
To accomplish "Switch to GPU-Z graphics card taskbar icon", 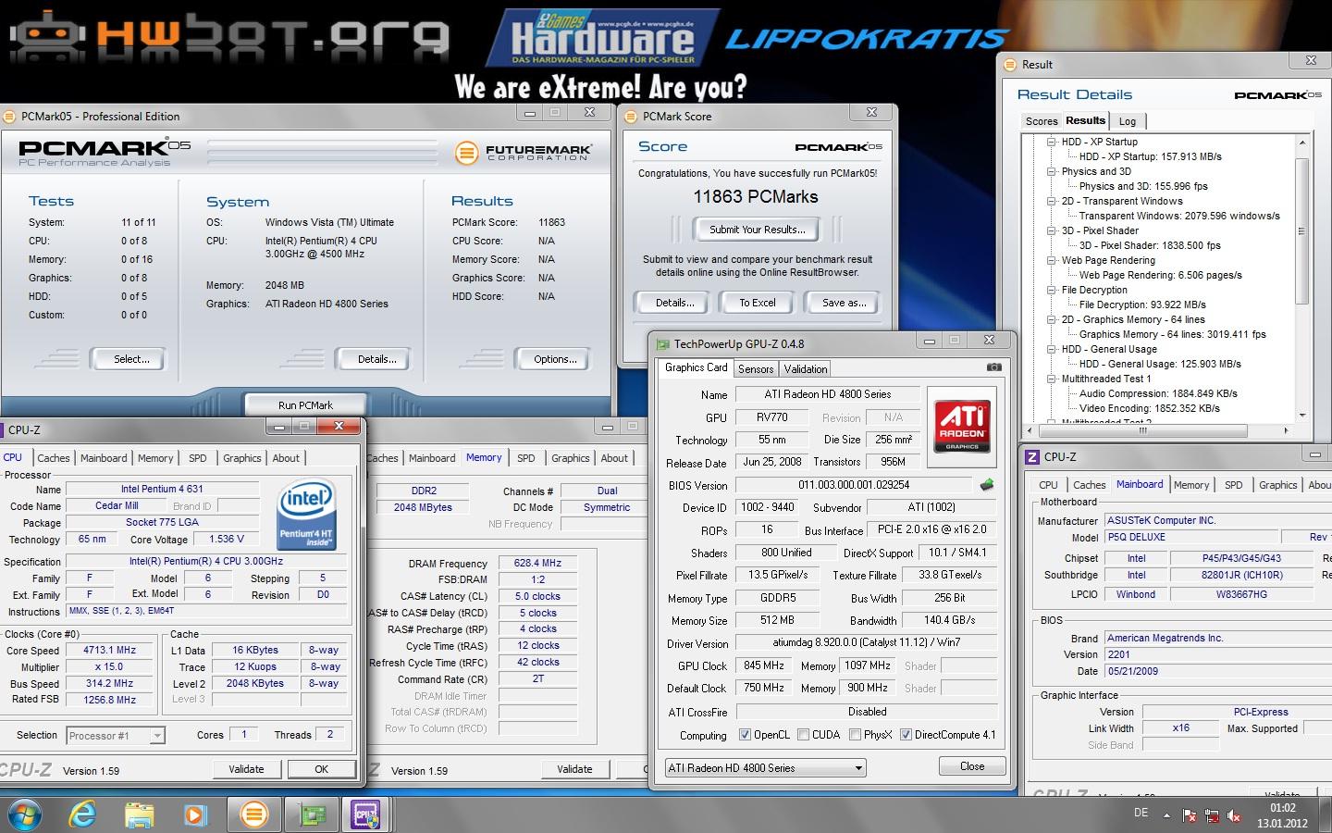I will click(x=312, y=814).
